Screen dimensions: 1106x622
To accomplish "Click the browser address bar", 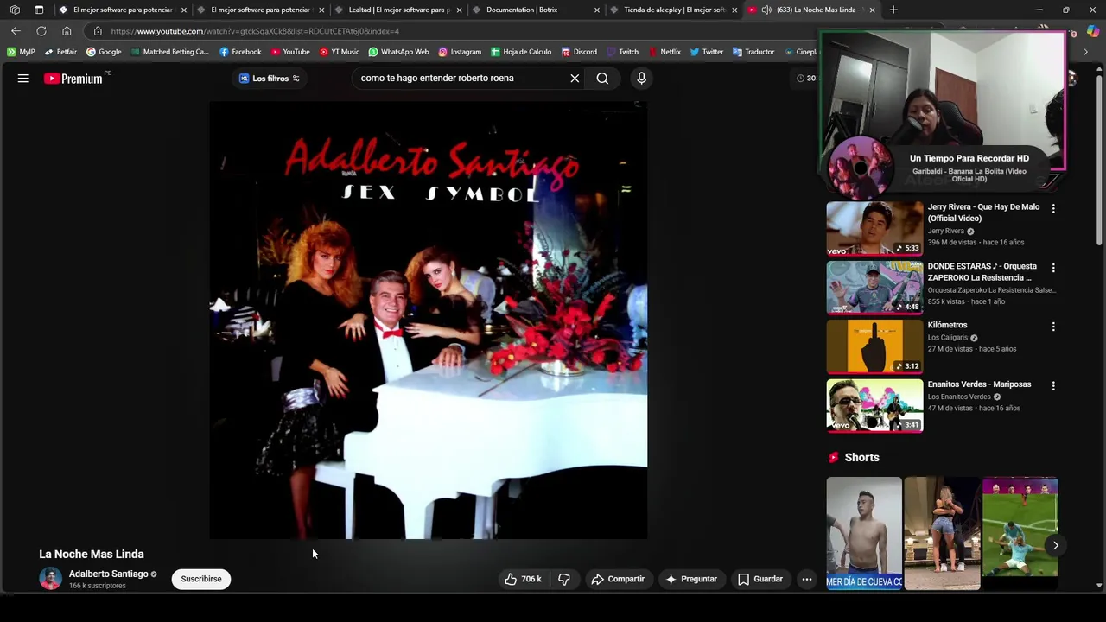I will tap(454, 31).
